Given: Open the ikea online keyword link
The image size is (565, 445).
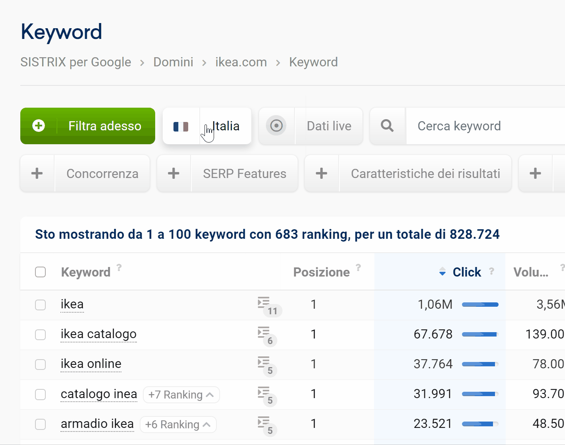Looking at the screenshot, I should pos(91,364).
